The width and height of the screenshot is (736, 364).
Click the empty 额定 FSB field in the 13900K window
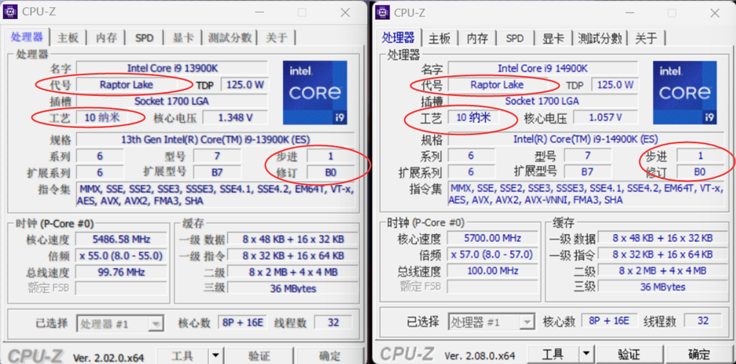[121, 288]
